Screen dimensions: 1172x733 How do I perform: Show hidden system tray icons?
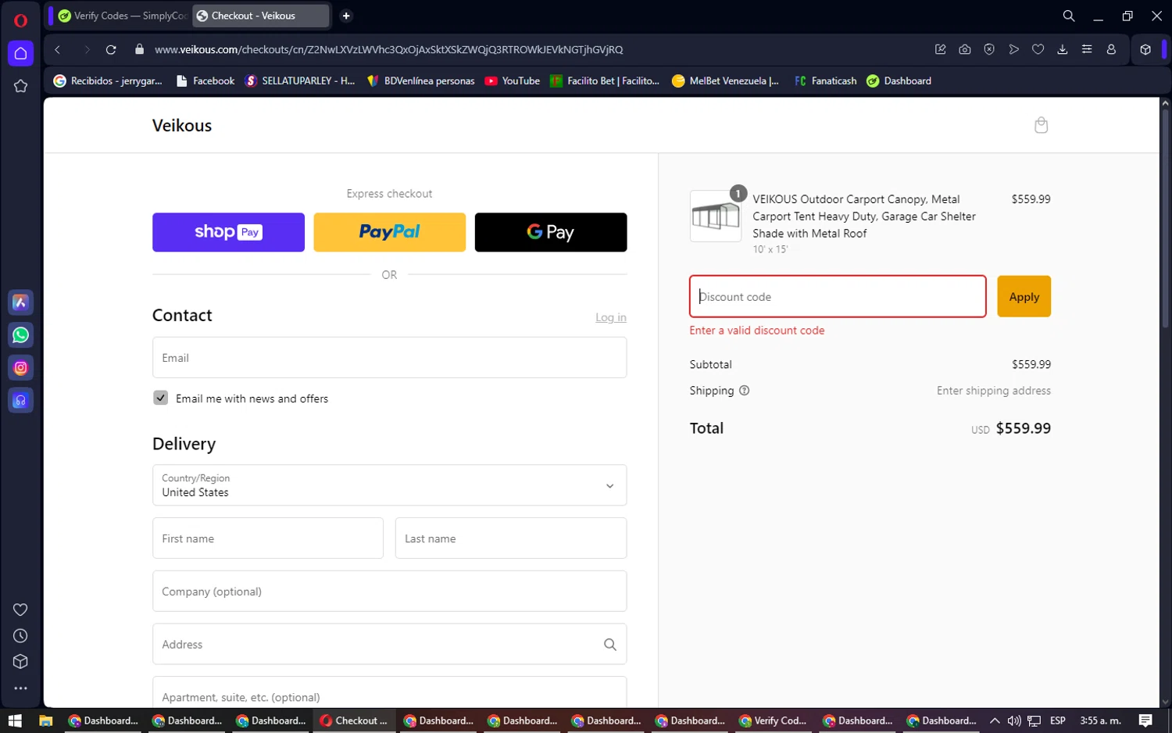tap(994, 720)
